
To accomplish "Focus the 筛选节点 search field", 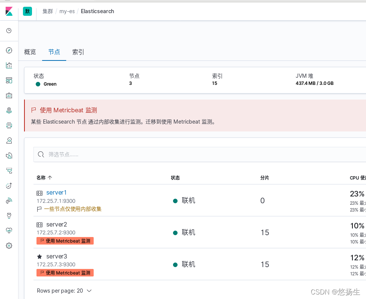I will coord(200,154).
